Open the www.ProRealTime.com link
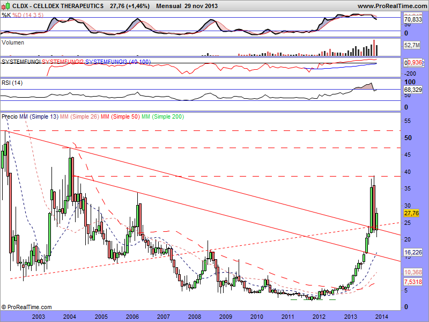The image size is (429, 322). (392, 6)
